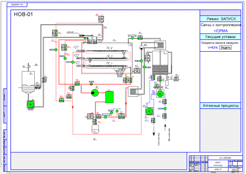Click the blue manual valve left of fan
Screen dimensions: 246x174
tap(153, 94)
